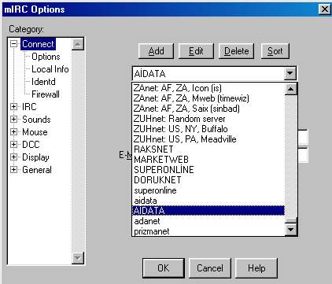Viewport: 332px width, 284px height.
Task: Choose ZAnet: AF, ZA, Mweb (timewiz)
Action: coord(208,98)
